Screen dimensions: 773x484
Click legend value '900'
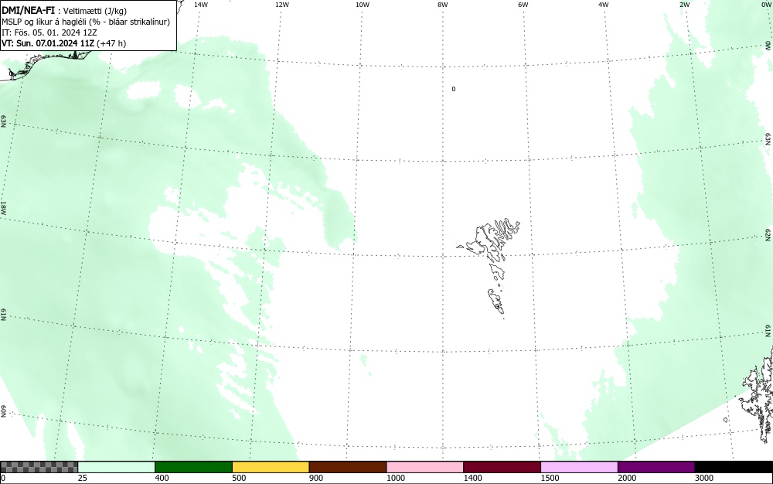pos(316,478)
